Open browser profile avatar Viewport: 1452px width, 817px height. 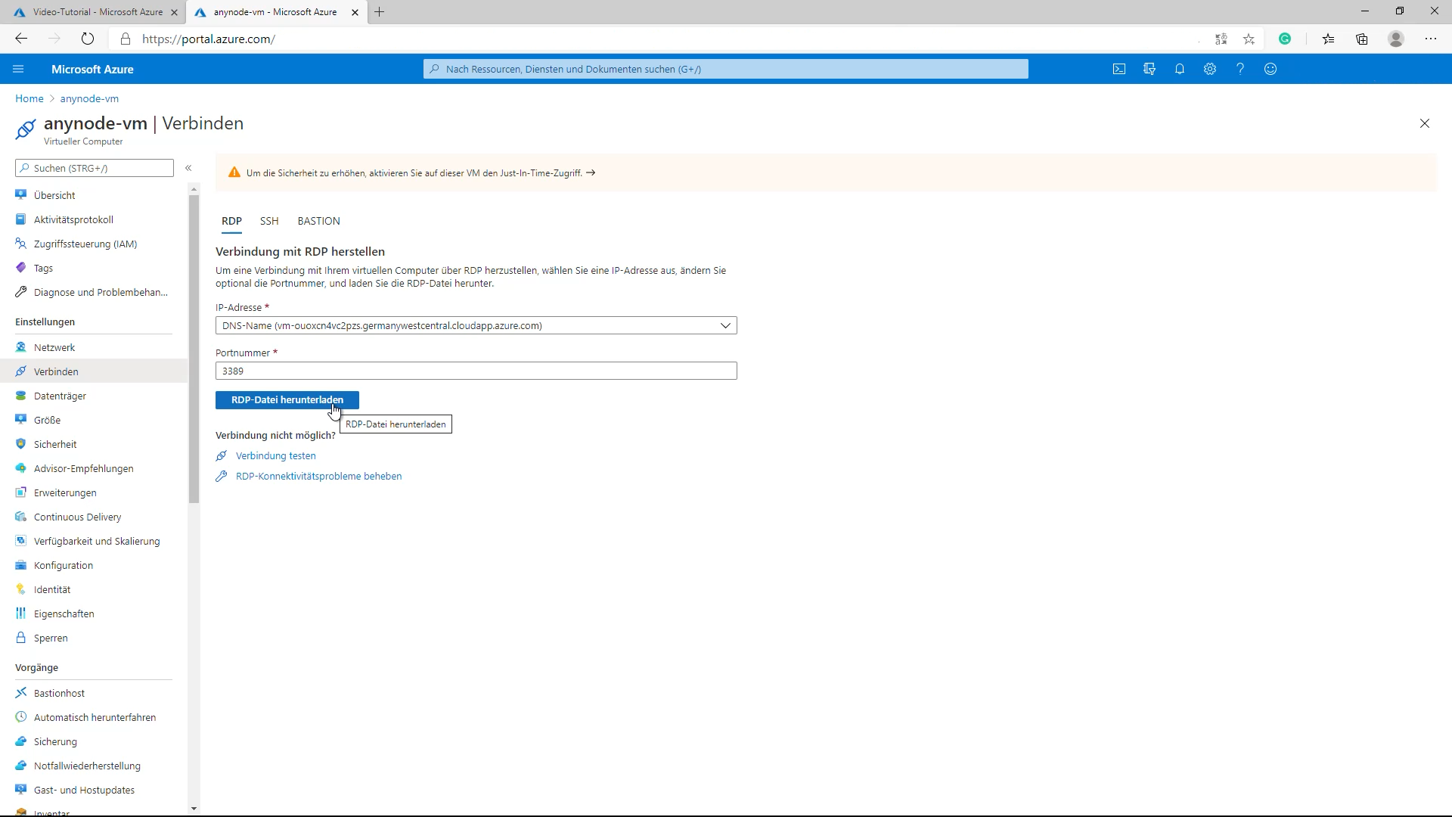pos(1396,39)
